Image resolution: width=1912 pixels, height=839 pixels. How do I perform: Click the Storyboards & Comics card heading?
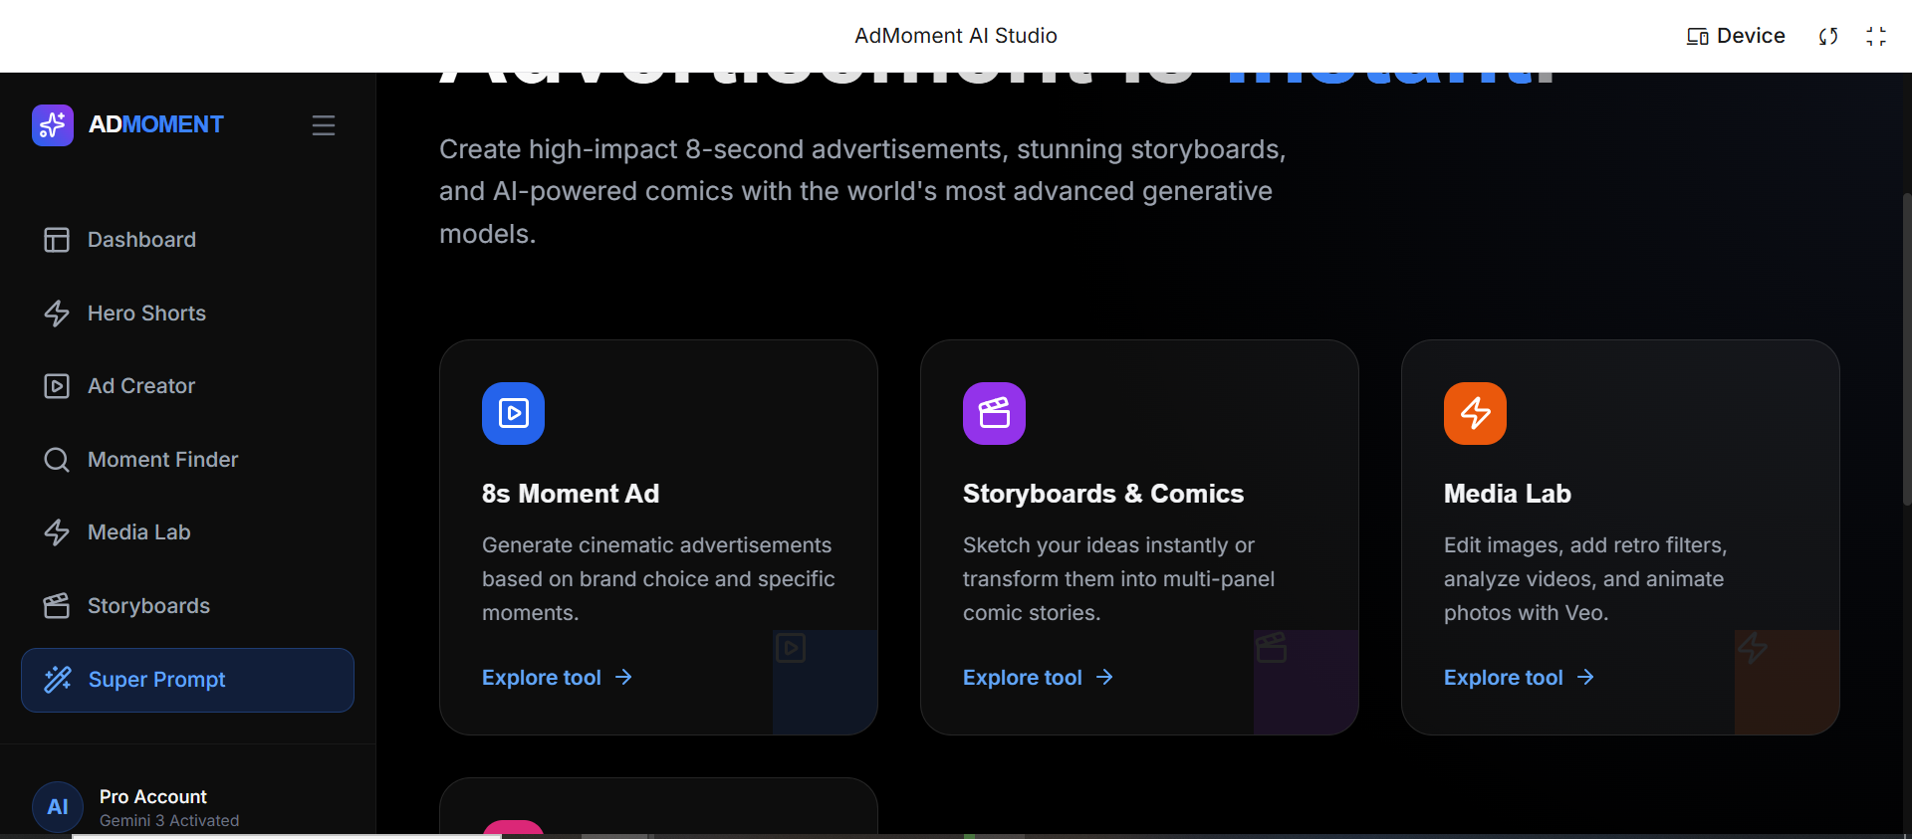(x=1103, y=494)
